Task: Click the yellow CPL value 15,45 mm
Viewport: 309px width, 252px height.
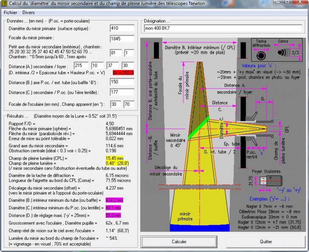Action: [115, 158]
